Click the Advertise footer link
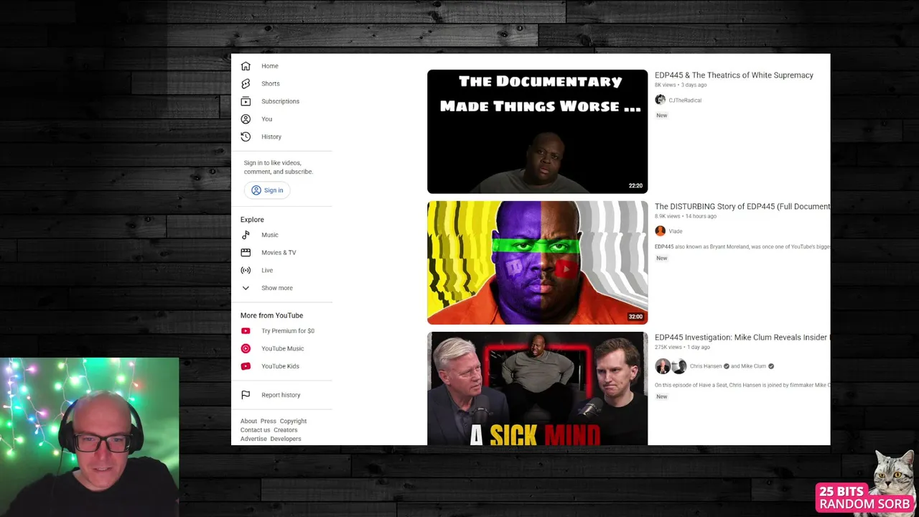This screenshot has height=517, width=919. pos(253,439)
